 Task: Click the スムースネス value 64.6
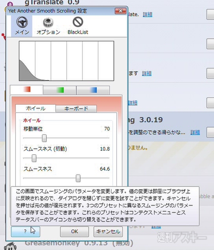[105, 169]
